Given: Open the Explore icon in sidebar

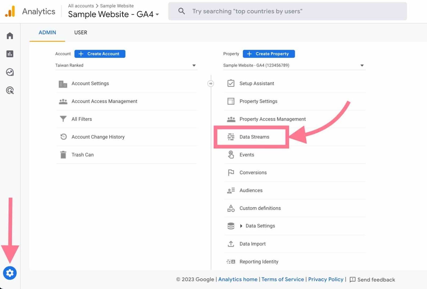Looking at the screenshot, I should [10, 72].
